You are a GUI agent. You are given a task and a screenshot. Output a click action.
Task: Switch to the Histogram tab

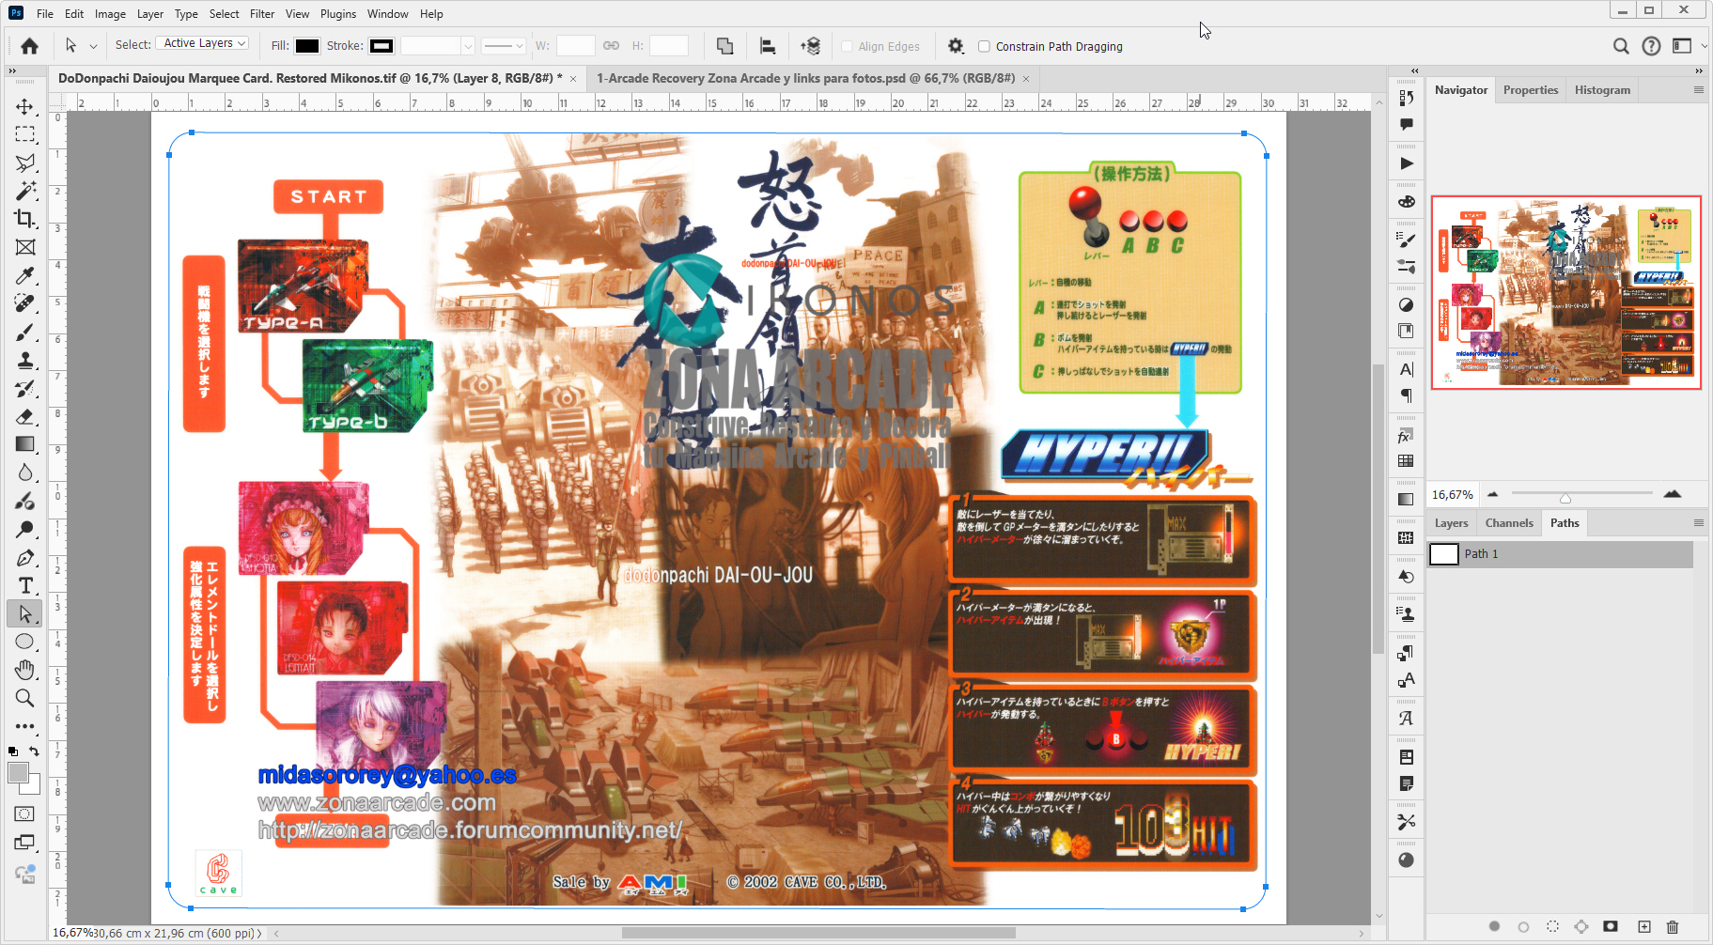[x=1602, y=90]
